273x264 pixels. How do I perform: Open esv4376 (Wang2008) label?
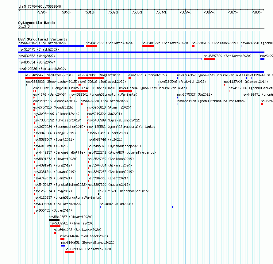(x=50, y=94)
